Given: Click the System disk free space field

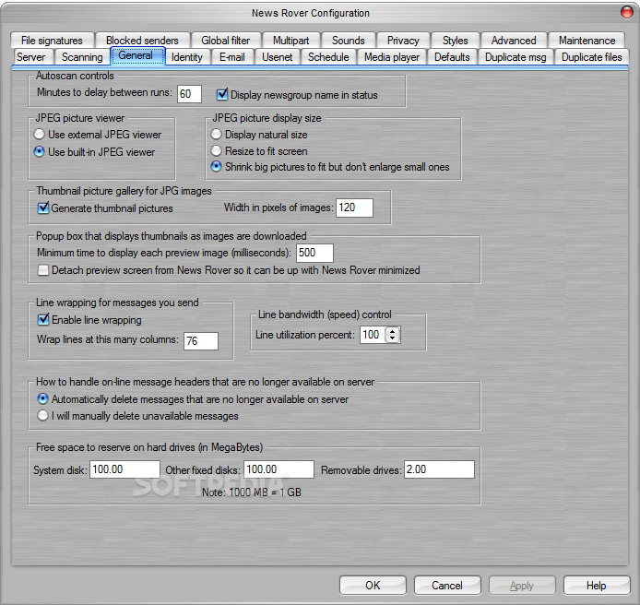Looking at the screenshot, I should point(124,469).
